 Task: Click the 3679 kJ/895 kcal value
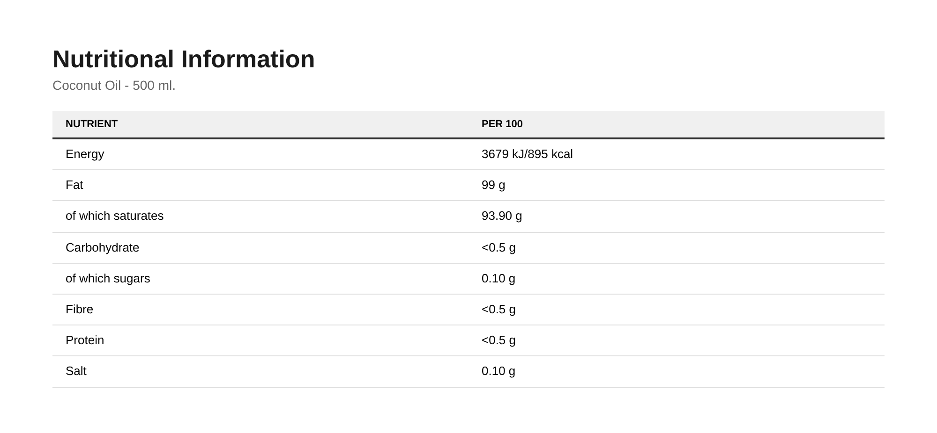(x=527, y=154)
